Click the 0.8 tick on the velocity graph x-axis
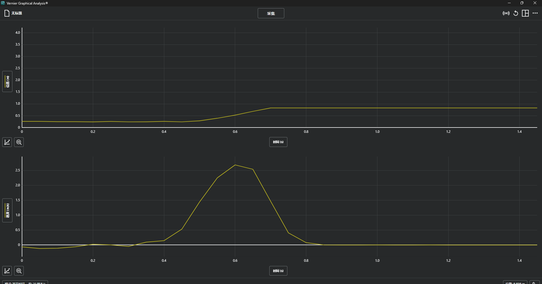 (x=306, y=261)
